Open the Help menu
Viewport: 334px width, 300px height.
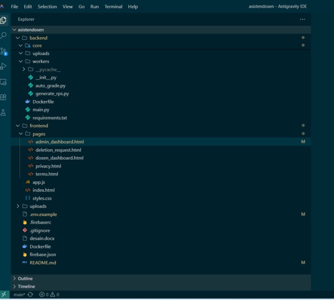pos(133,7)
